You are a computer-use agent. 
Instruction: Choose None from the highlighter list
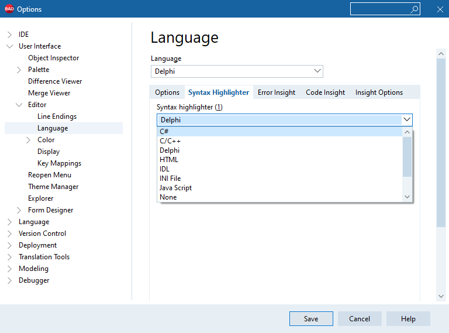(x=280, y=197)
